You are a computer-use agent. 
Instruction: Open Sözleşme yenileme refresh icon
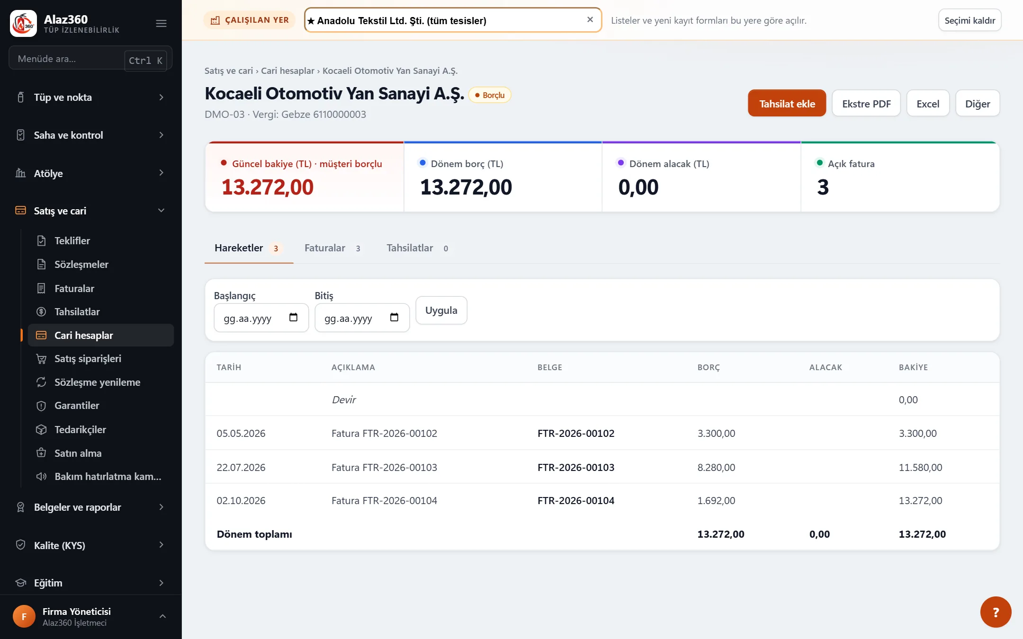[x=41, y=382]
